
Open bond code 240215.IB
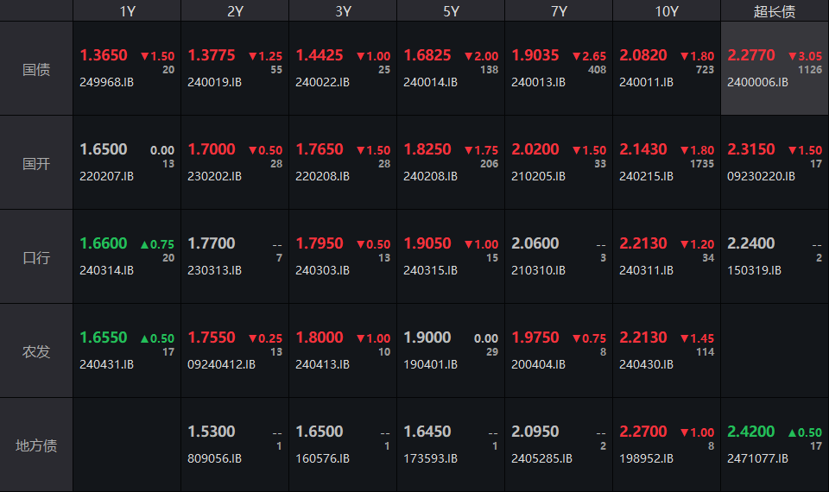tap(646, 176)
